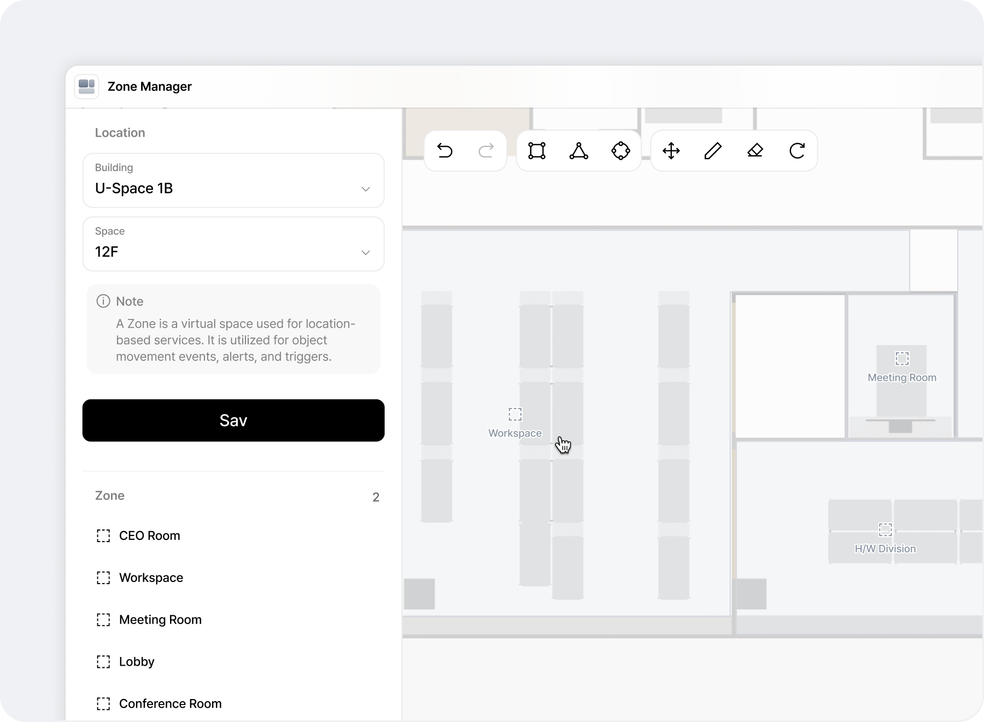
Task: Click the H/W Division marker on the map
Action: coord(885,531)
